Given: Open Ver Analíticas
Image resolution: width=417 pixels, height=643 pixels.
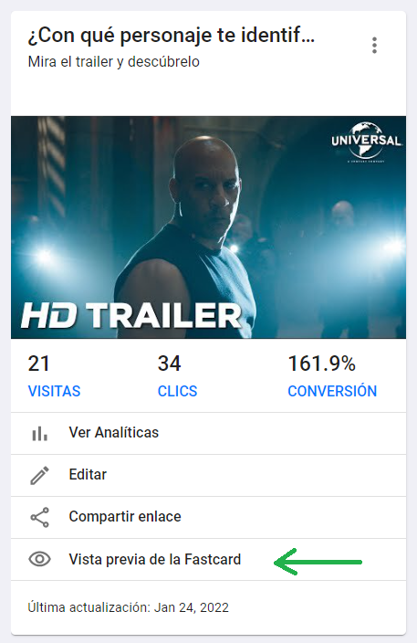Looking at the screenshot, I should [208, 434].
